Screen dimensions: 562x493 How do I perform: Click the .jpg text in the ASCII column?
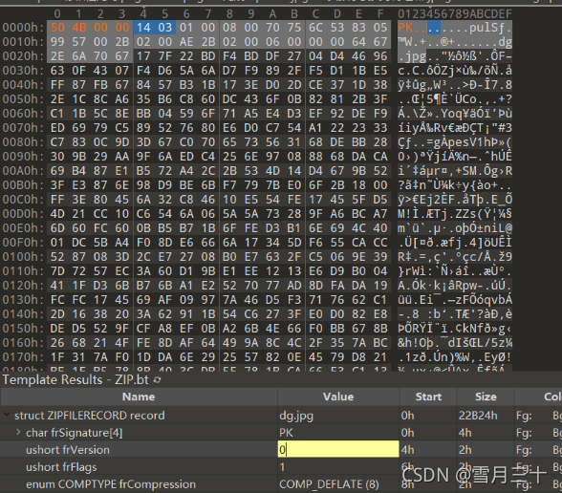pyautogui.click(x=412, y=56)
